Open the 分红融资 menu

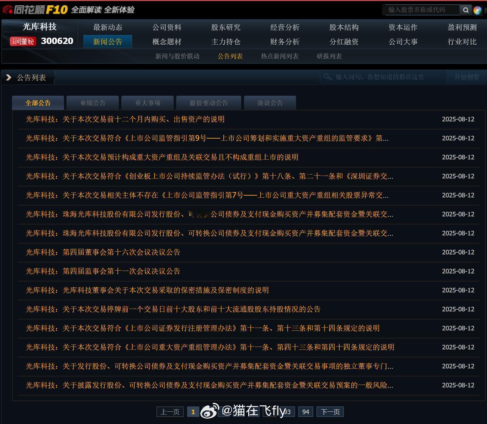pos(344,42)
